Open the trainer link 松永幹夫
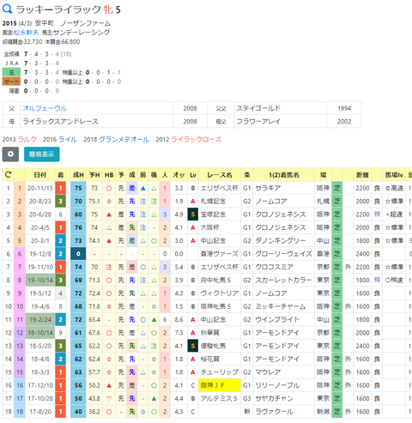This screenshot has height=423, width=412. (27, 33)
